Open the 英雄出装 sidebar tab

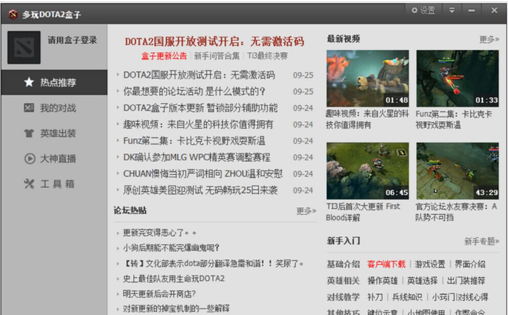pos(54,133)
